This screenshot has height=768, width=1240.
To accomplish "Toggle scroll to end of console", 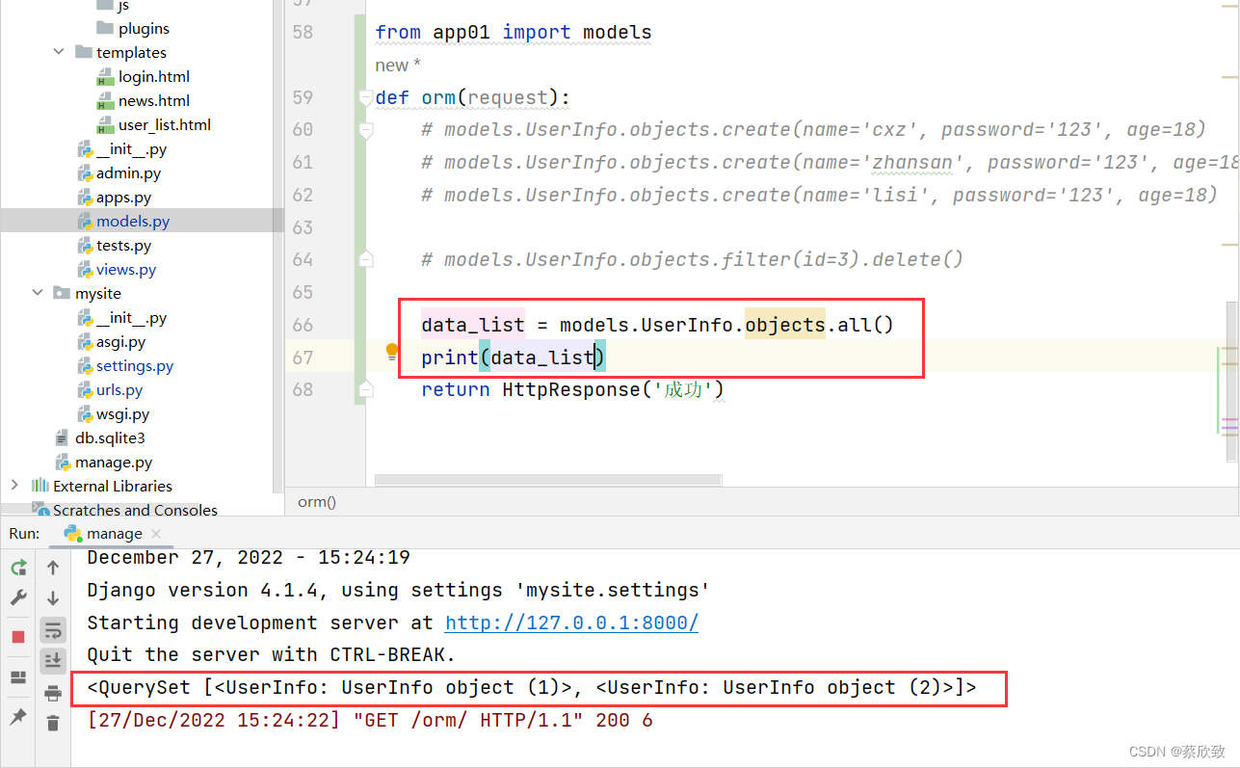I will click(53, 661).
